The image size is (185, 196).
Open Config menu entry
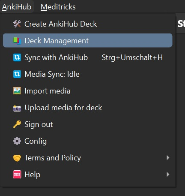88,141
